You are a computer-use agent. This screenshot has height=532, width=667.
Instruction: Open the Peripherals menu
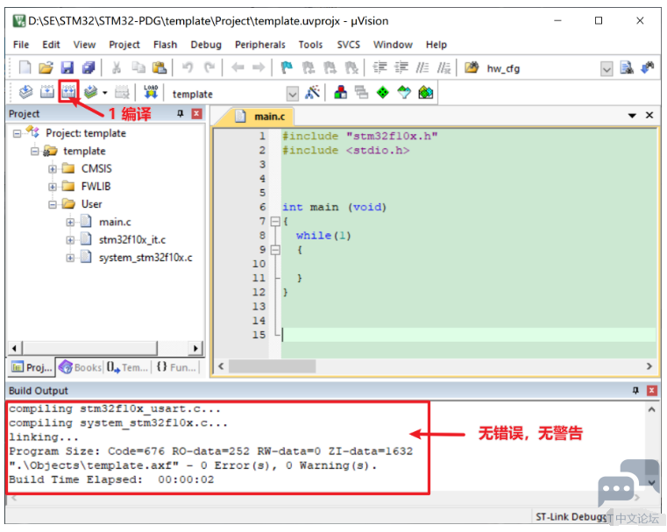260,45
